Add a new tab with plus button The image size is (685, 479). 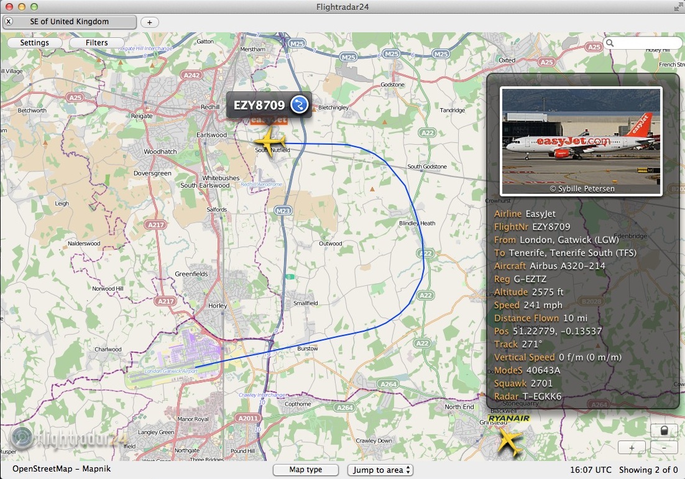tap(149, 22)
